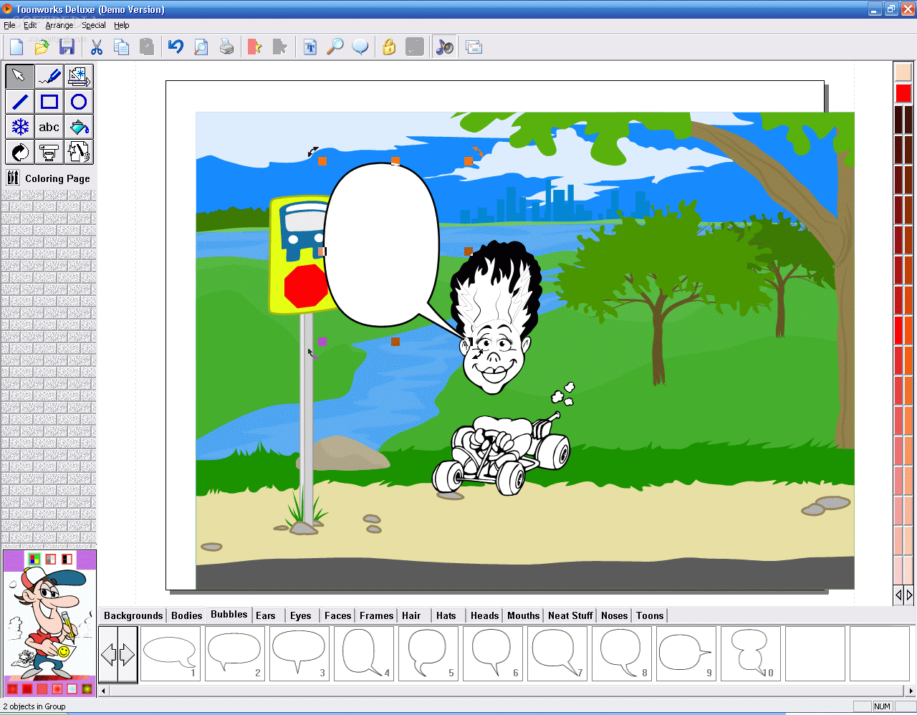
Task: Select the circle shape tool
Action: (79, 102)
